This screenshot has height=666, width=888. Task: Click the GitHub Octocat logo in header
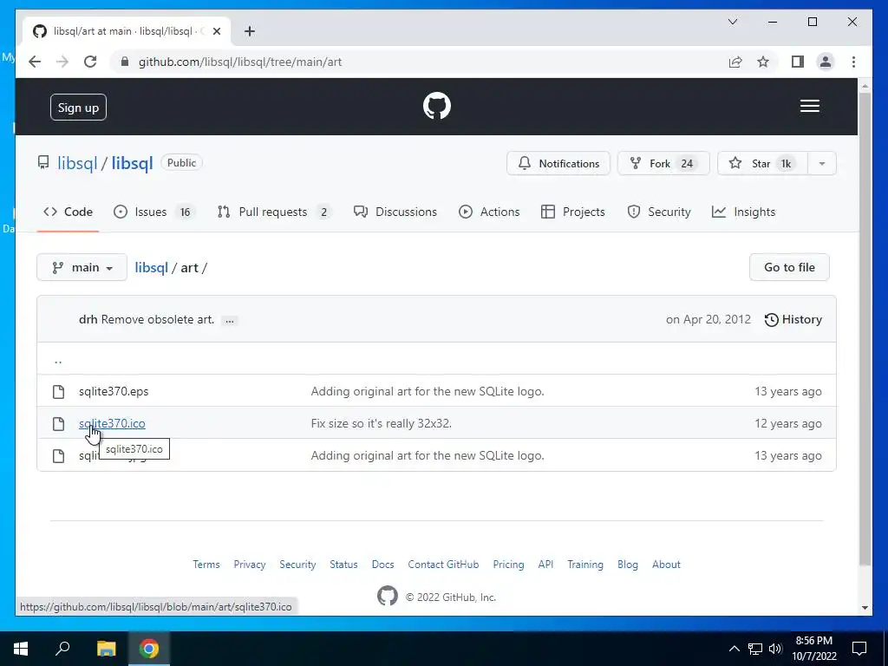click(437, 106)
